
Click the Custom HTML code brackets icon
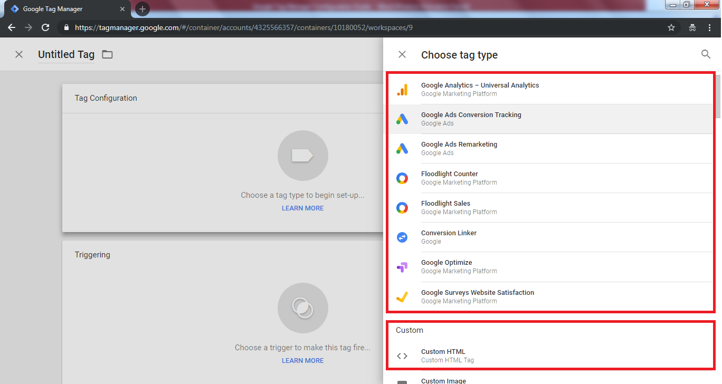[402, 356]
